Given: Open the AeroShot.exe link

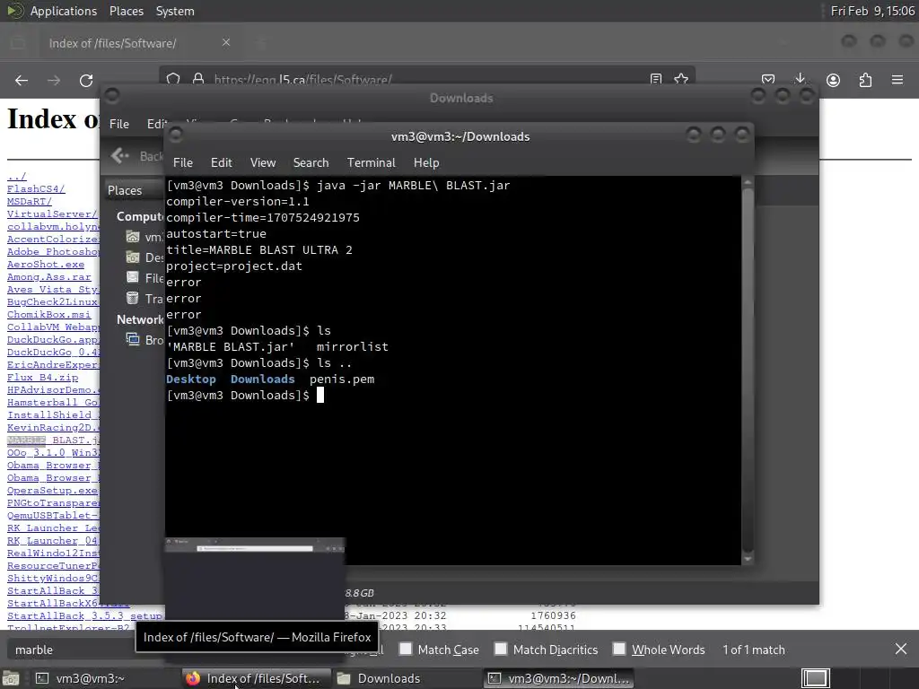Looking at the screenshot, I should point(46,265).
